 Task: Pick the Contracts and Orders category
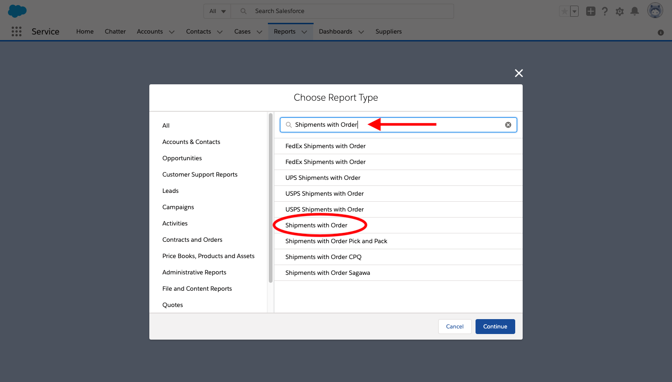coord(192,240)
